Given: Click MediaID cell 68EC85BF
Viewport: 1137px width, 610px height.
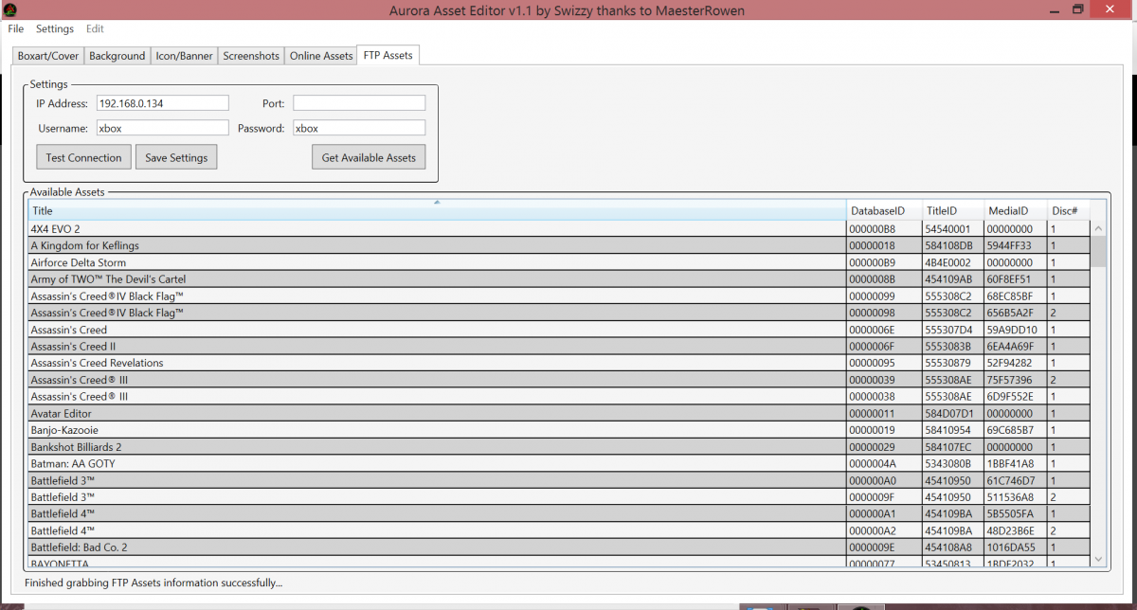Looking at the screenshot, I should (x=1016, y=296).
